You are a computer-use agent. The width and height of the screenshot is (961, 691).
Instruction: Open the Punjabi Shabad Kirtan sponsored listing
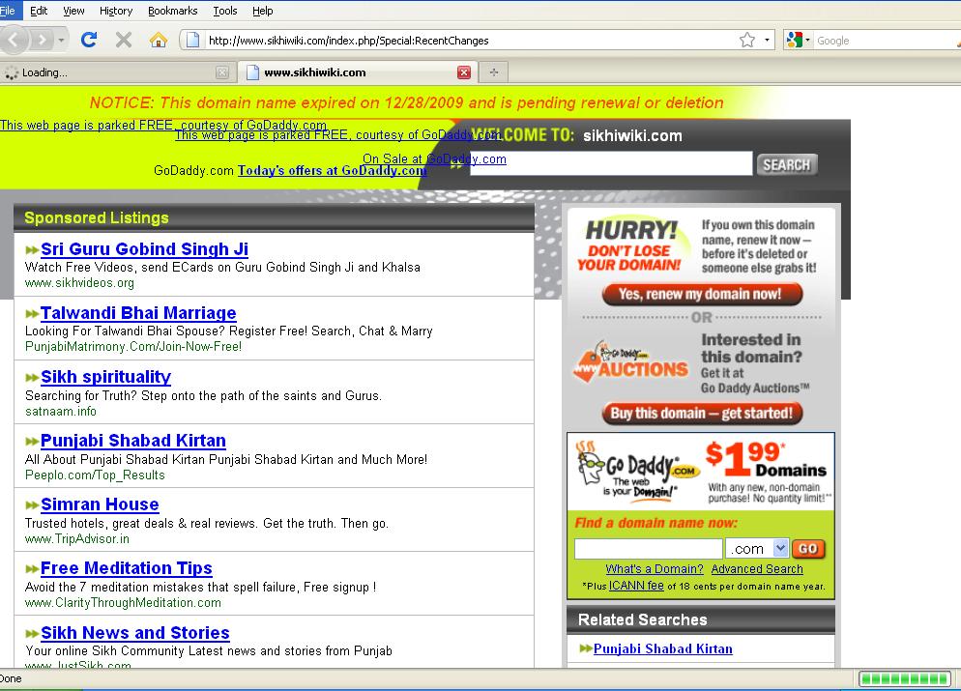coord(133,441)
